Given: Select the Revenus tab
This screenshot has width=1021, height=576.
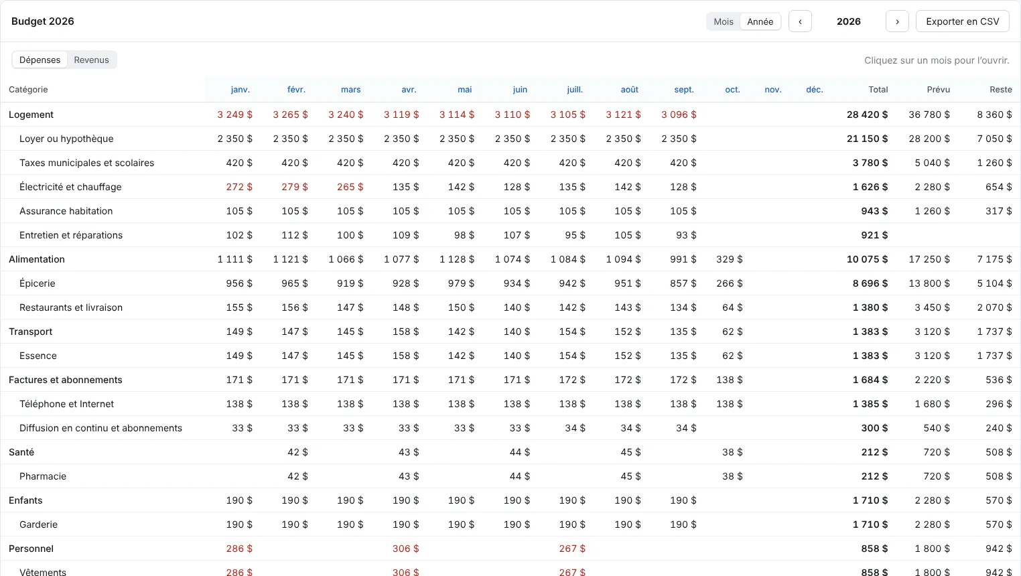Looking at the screenshot, I should (x=92, y=60).
